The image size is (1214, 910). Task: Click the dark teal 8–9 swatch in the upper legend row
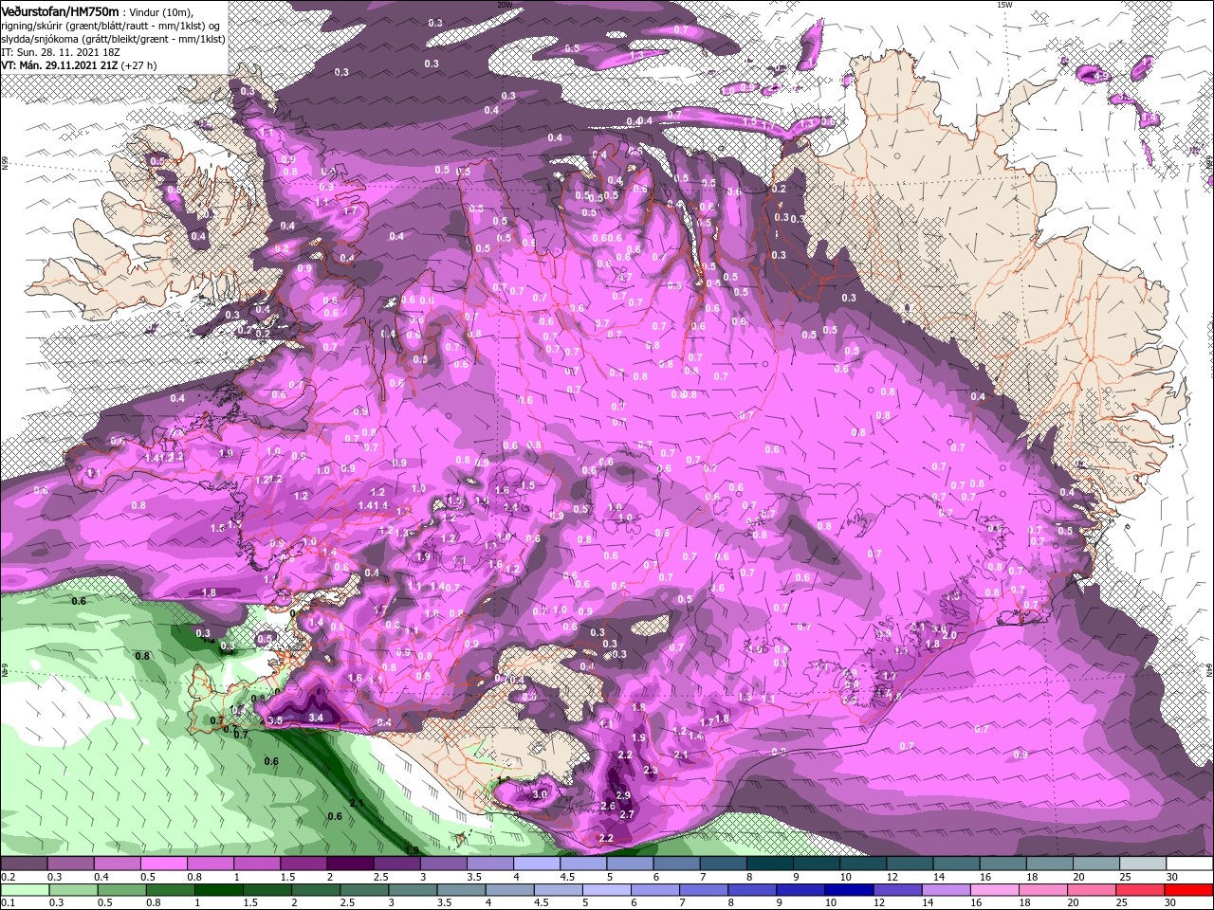click(x=771, y=864)
